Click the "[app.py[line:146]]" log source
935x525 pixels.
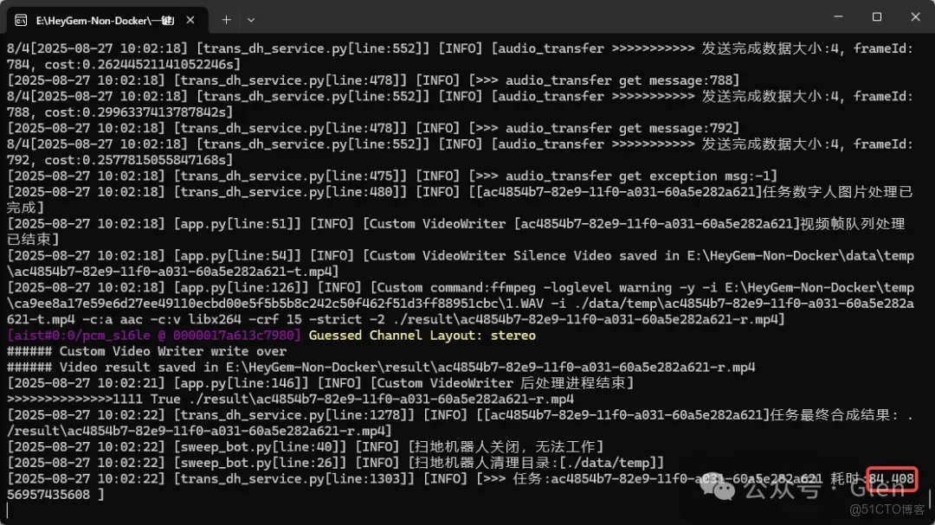(x=242, y=383)
